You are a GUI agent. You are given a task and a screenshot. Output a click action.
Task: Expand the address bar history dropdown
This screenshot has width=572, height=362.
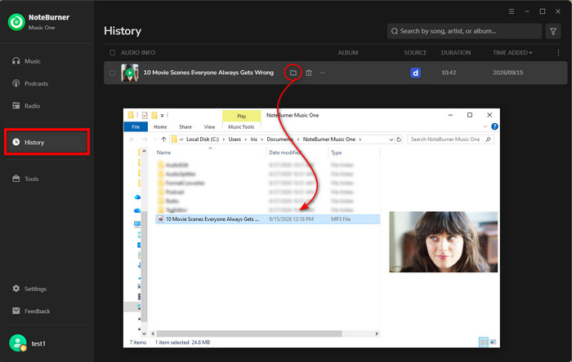tap(391, 139)
